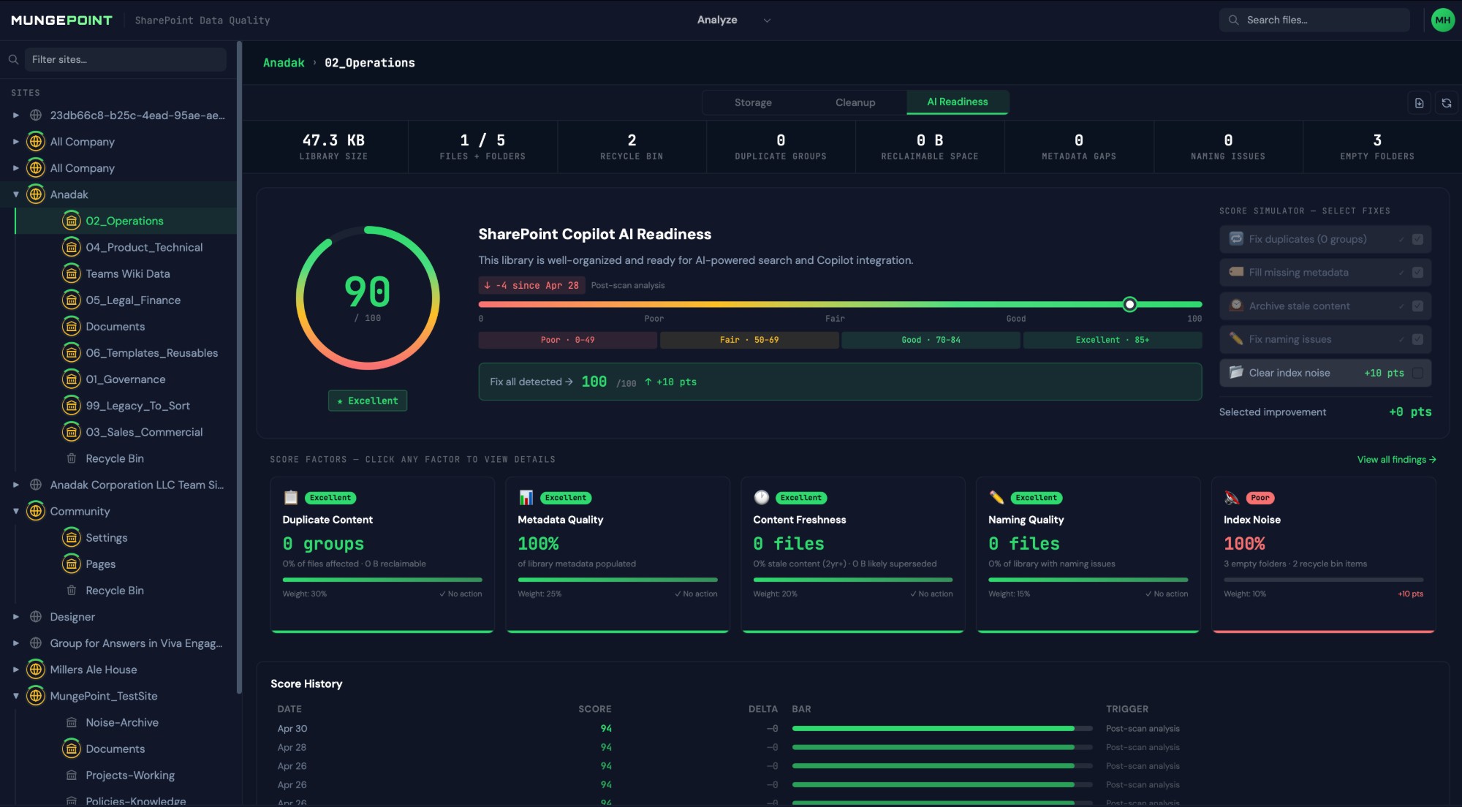This screenshot has width=1462, height=807.
Task: Click the 06_Templates_Reusables library icon
Action: tap(71, 353)
